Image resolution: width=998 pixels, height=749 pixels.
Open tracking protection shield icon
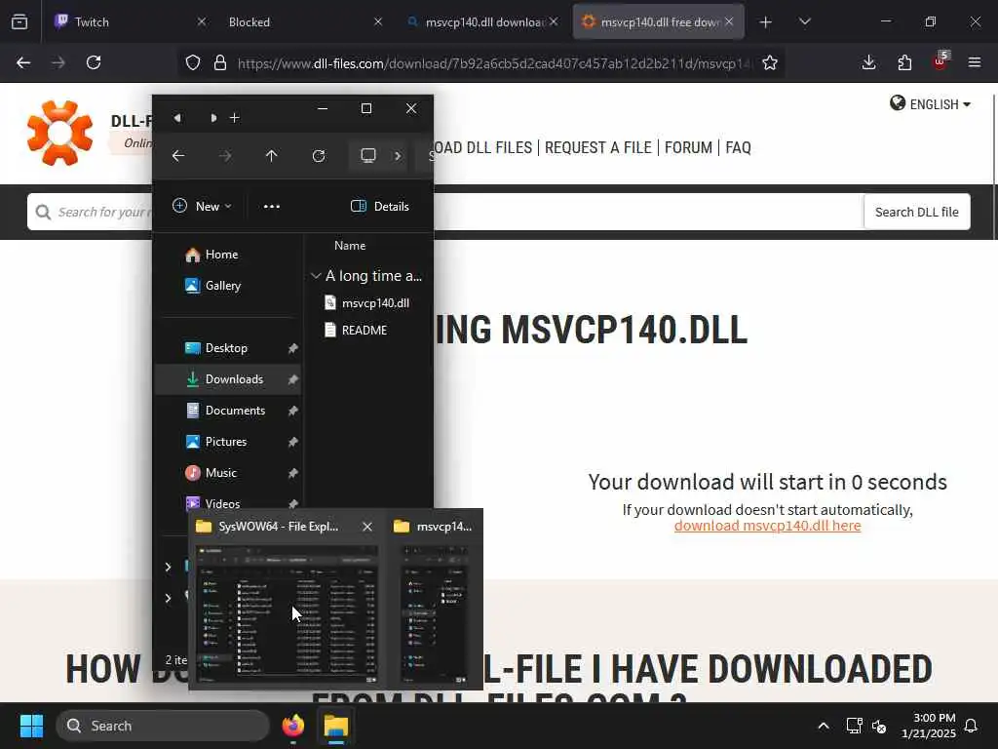[x=193, y=62]
